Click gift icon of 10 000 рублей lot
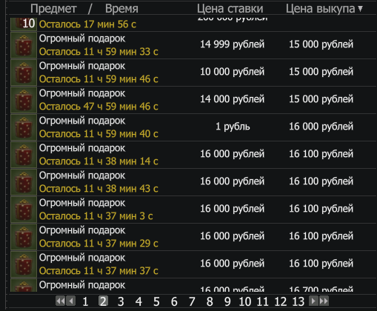377x311 pixels. 24,73
